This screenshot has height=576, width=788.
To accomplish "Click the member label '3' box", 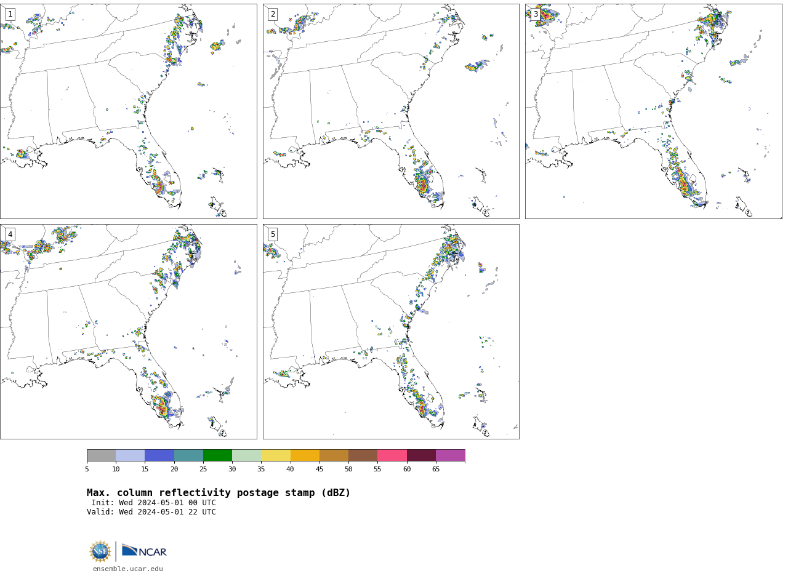I will coord(536,14).
